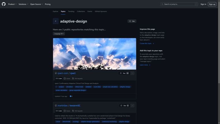Click the slash shortcut key hint in search box
The height and width of the screenshot is (124, 220).
[x=196, y=4]
